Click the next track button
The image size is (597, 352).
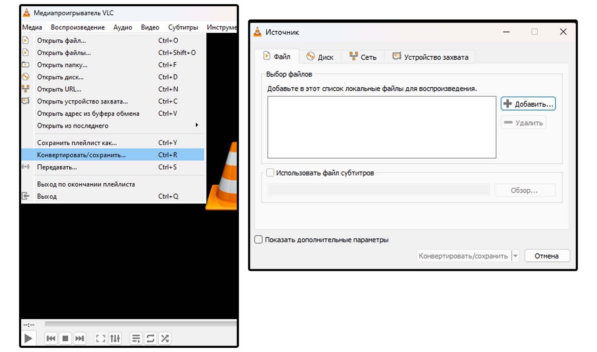(80, 338)
